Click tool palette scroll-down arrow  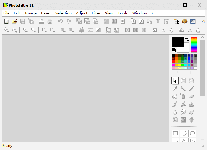(203, 139)
